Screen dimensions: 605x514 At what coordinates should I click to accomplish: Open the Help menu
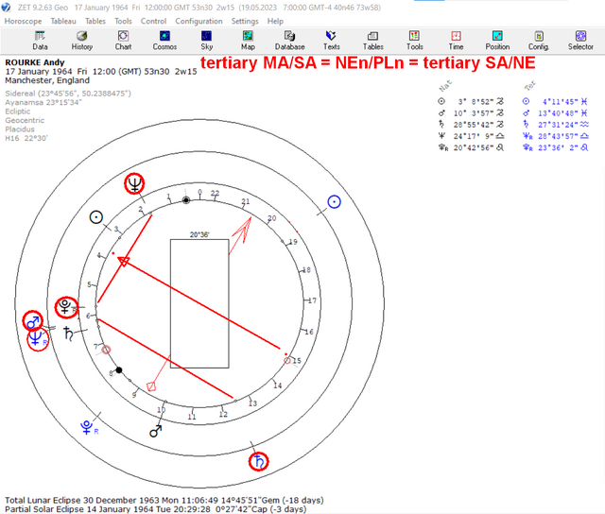275,21
